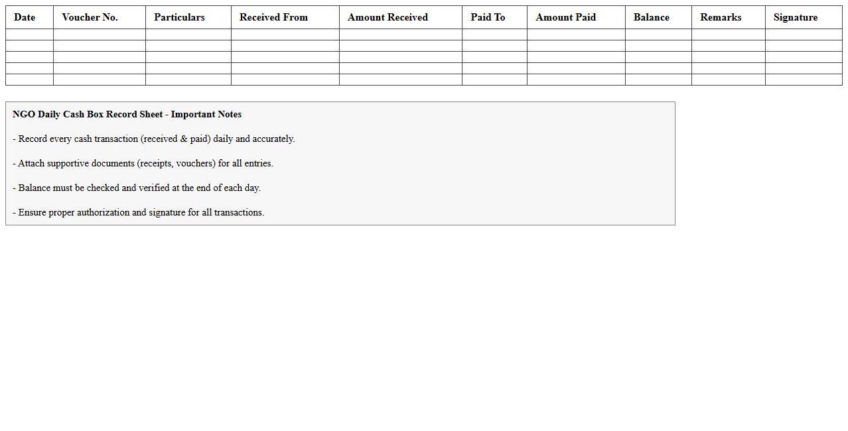The height and width of the screenshot is (431, 848).
Task: Select the Paid To column header
Action: point(488,17)
